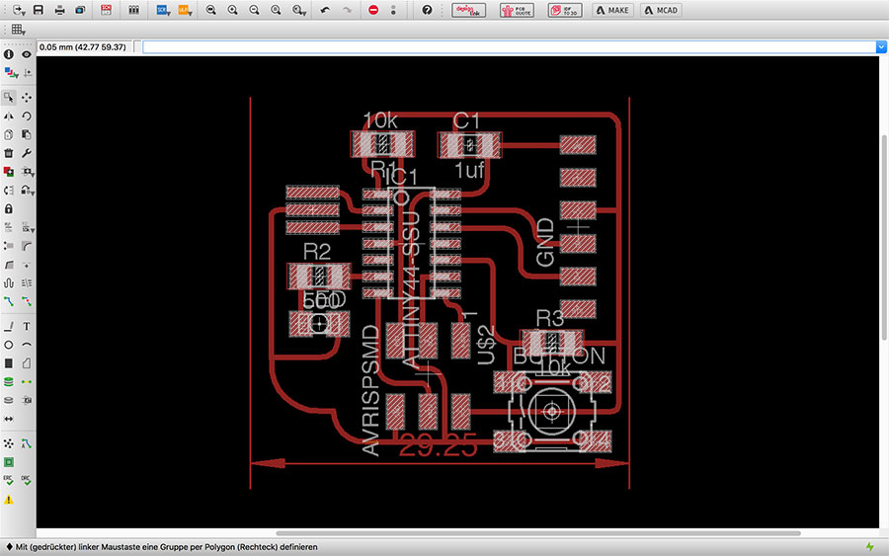Select the Rectangle tool
The width and height of the screenshot is (889, 556).
pyautogui.click(x=9, y=363)
